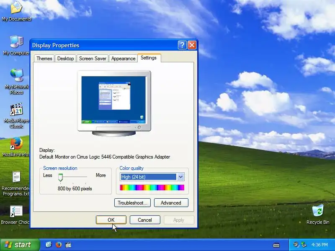Click the first system tray icon

click(296, 245)
